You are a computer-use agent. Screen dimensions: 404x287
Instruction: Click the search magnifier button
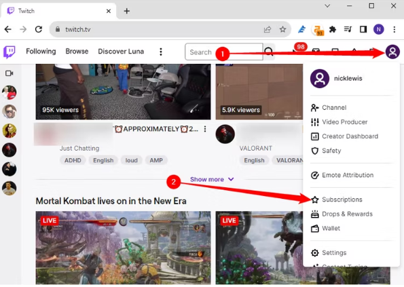(x=269, y=52)
